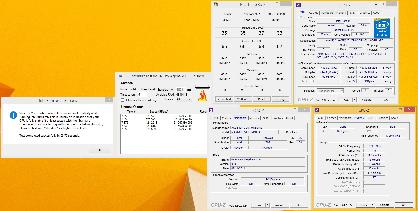Click the Z icon in CPU-Z Memory window
418x211 pixels.
click(317, 110)
